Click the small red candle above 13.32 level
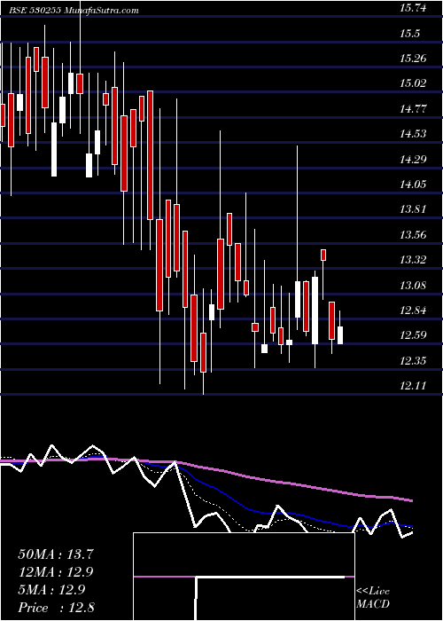This screenshot has width=443, height=621. (x=323, y=255)
